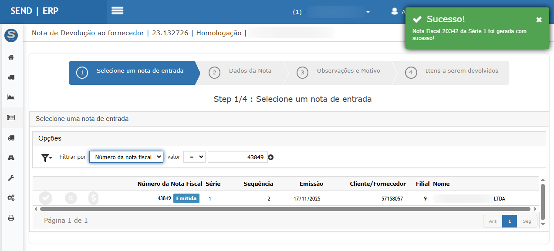Expand the funnel filter dropdown
Image resolution: width=554 pixels, height=251 pixels.
tap(46, 157)
